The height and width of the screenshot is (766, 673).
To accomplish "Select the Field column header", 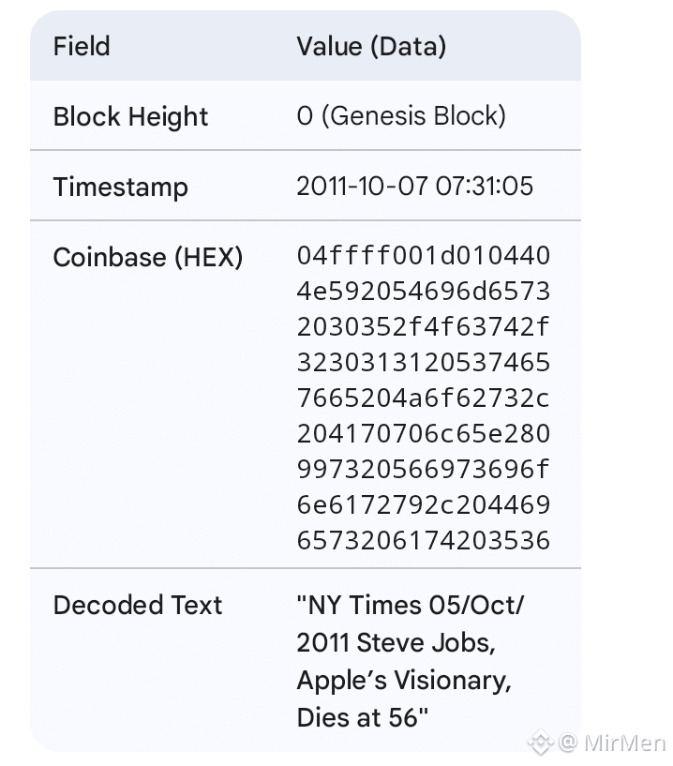I will (x=82, y=46).
